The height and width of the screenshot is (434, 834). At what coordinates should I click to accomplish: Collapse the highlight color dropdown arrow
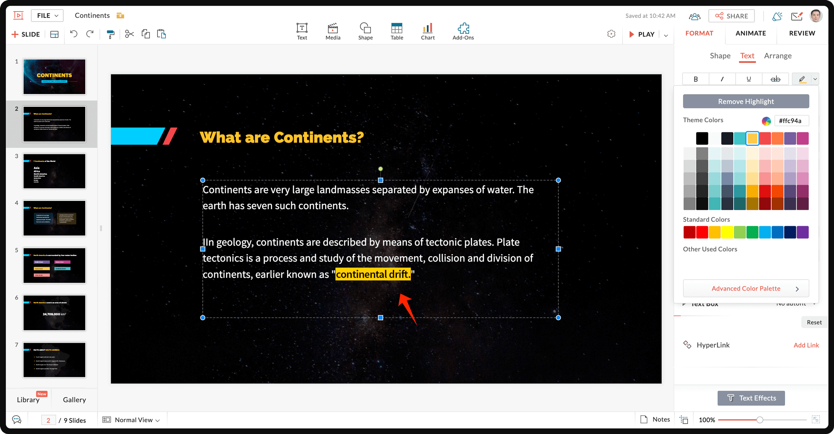815,79
